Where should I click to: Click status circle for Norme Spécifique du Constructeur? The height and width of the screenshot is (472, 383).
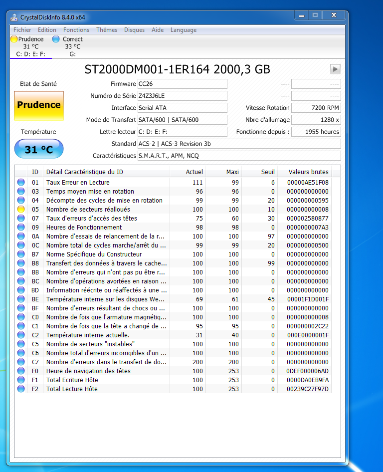21,254
